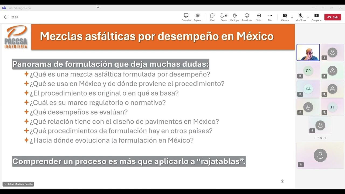Leave the meeting with Salir
The height and width of the screenshot is (194, 345).
[333, 17]
